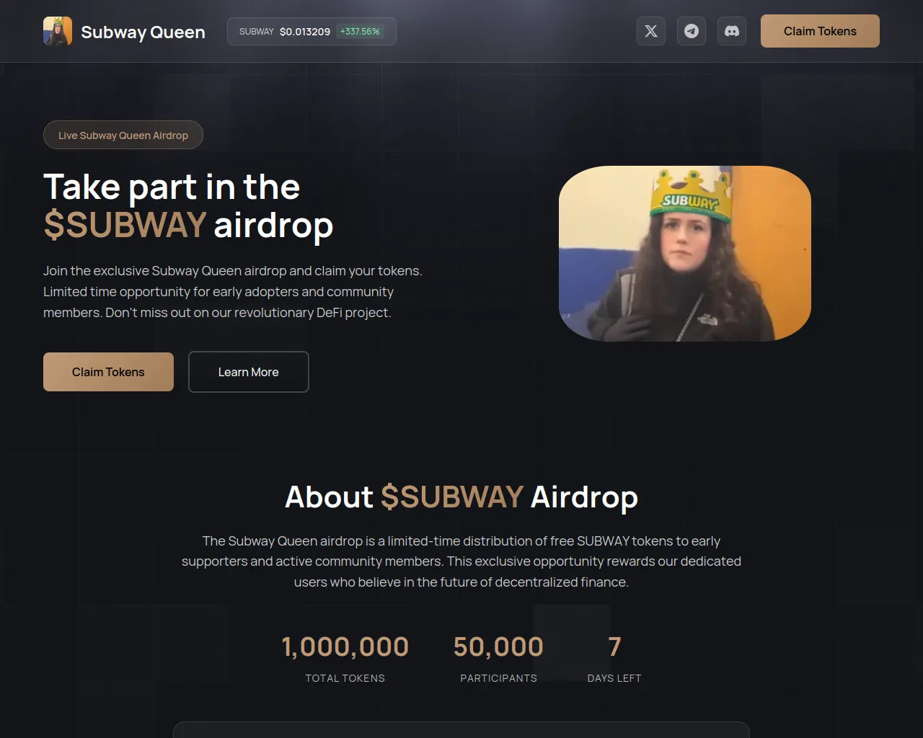Screen dimensions: 923x738
Task: Click the Subway crown hero image
Action: pyautogui.click(x=685, y=254)
